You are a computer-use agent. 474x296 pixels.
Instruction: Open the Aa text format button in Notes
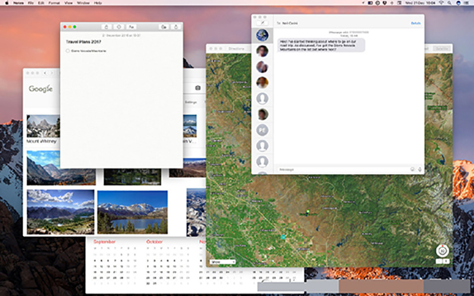coord(131,27)
